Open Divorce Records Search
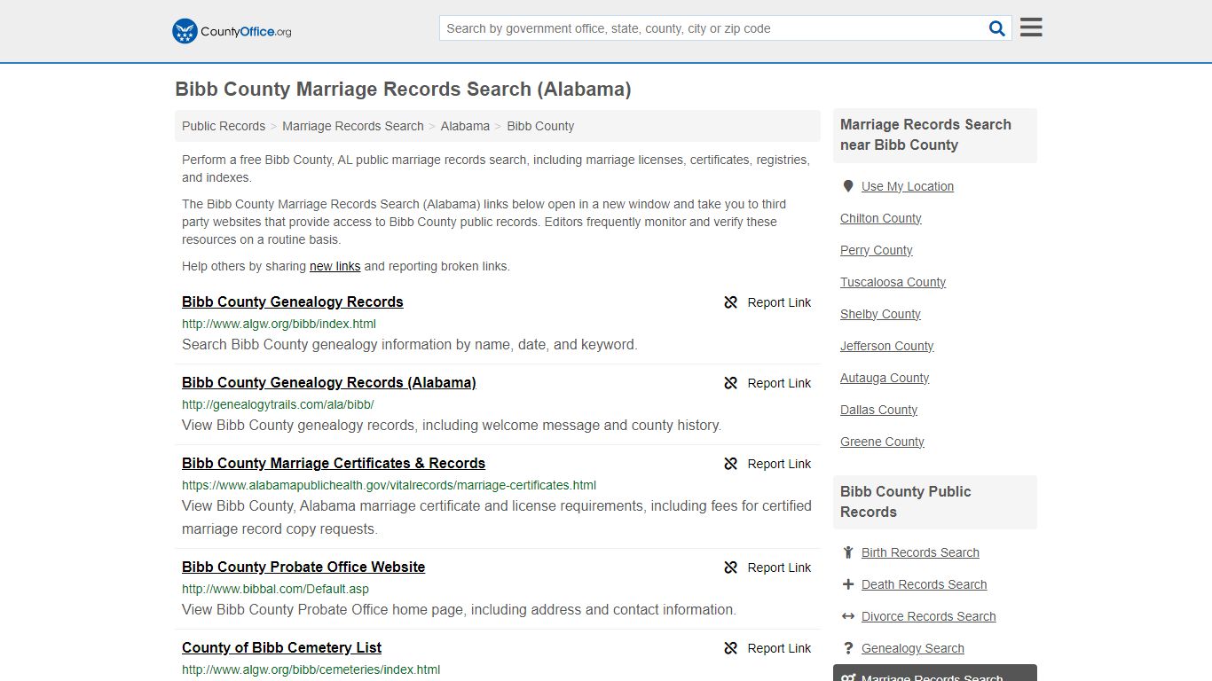The width and height of the screenshot is (1212, 681). pos(929,616)
